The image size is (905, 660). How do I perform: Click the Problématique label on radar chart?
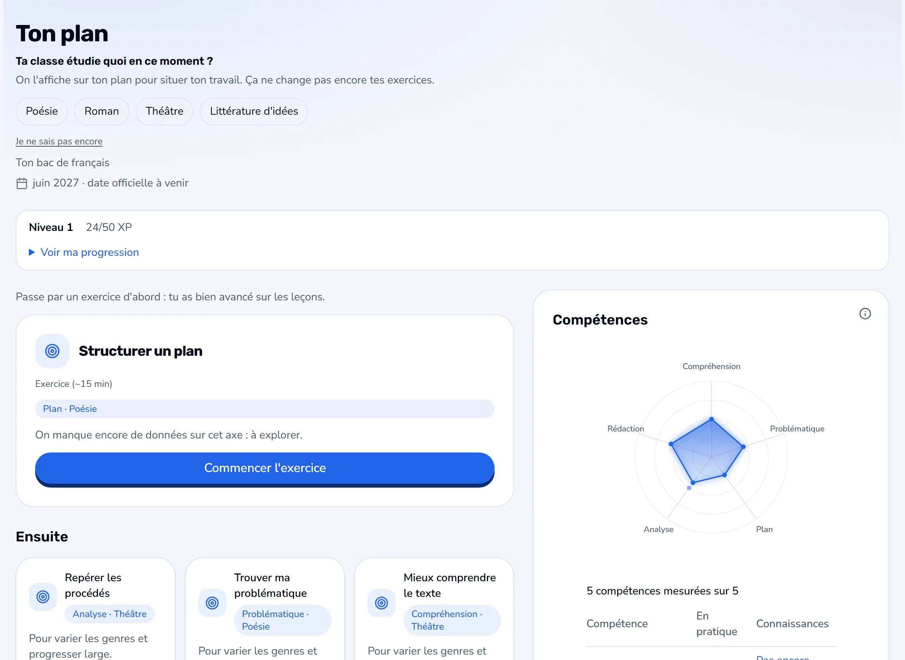tap(797, 428)
